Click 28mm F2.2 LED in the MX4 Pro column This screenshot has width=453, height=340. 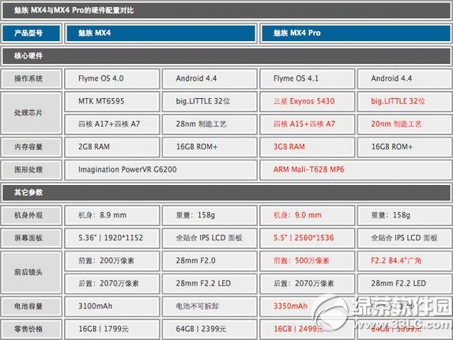coord(405,284)
